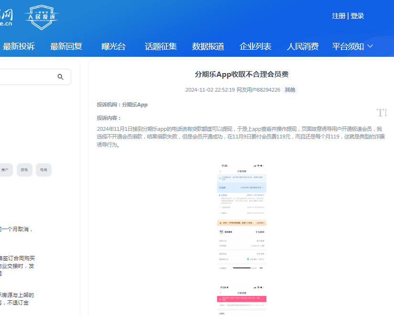The height and width of the screenshot is (316, 394).
Task: Click the 人民网 site logo
Action: click(6, 18)
